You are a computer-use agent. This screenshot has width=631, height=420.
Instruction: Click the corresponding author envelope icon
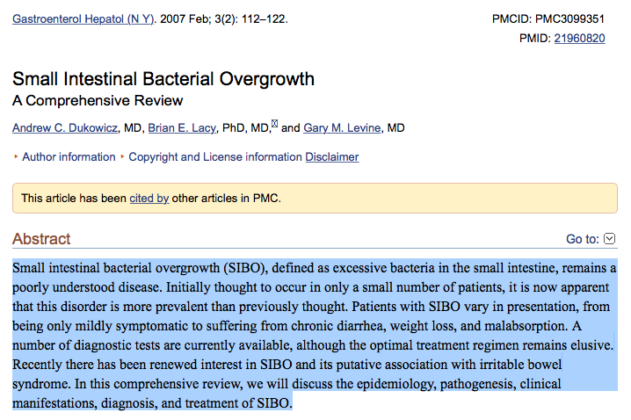click(x=274, y=125)
